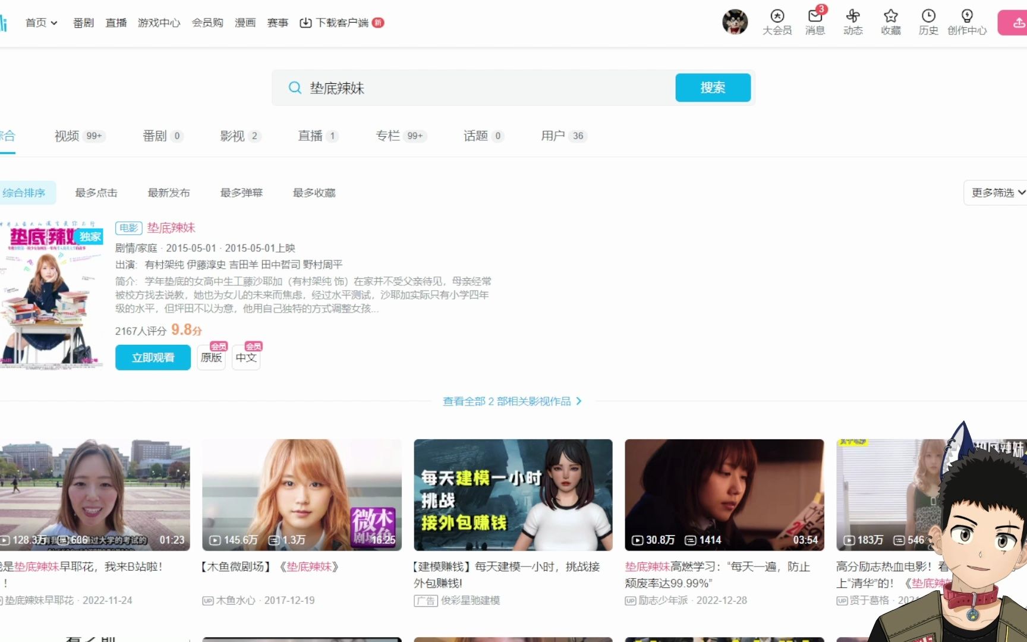
Task: Open the 01:23 video thumbnail
Action: 95,495
